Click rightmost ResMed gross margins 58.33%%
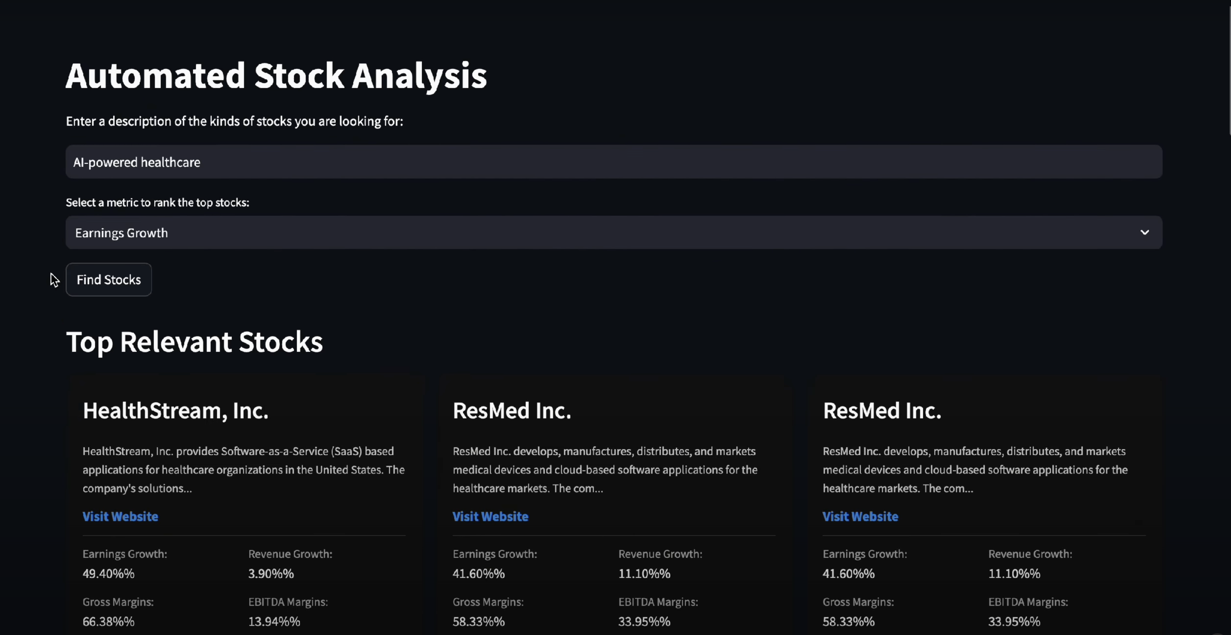The height and width of the screenshot is (635, 1231). [848, 621]
